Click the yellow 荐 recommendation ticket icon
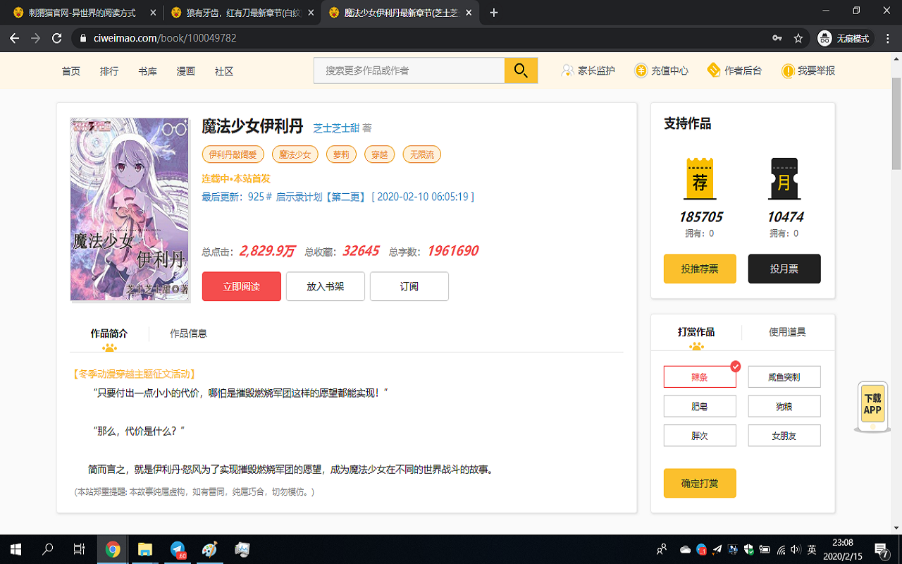The image size is (902, 564). [700, 179]
